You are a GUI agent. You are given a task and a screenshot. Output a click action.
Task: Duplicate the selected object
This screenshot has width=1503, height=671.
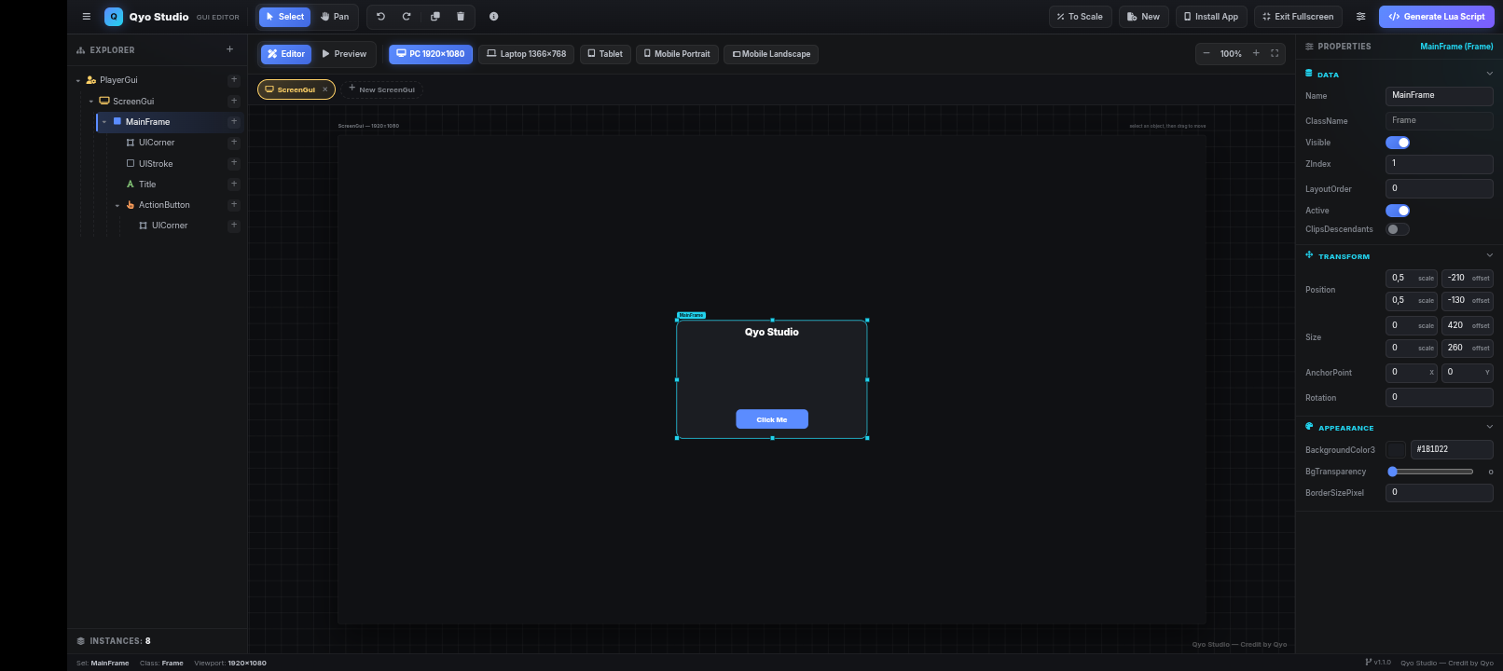pyautogui.click(x=434, y=17)
